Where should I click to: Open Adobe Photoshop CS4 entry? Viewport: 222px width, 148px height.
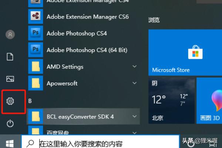pyautogui.click(x=77, y=33)
